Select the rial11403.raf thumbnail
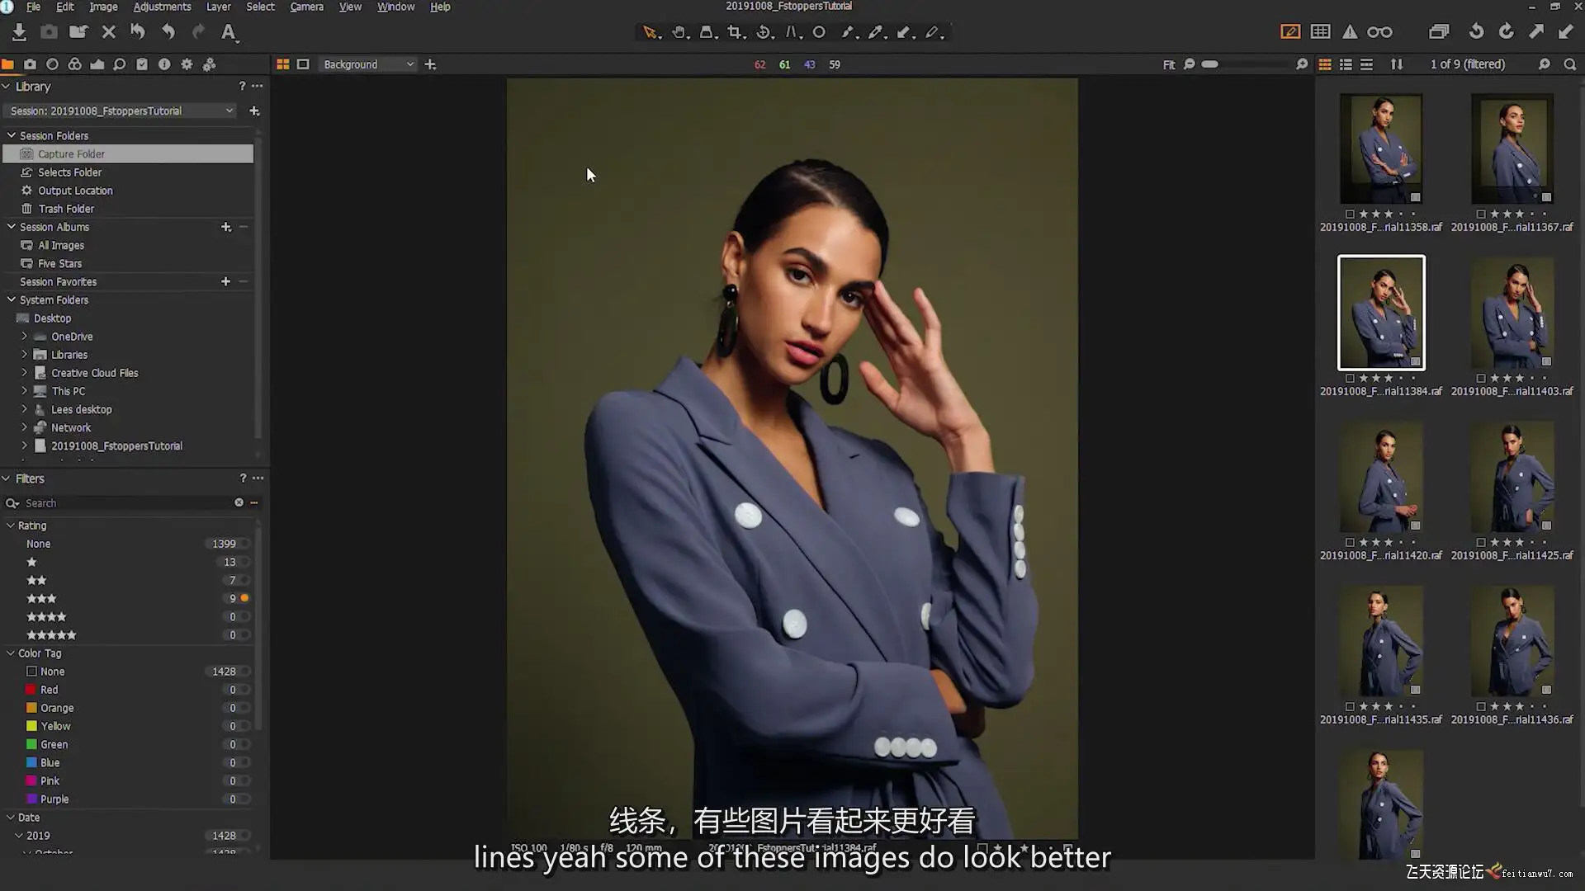1585x891 pixels. point(1512,313)
